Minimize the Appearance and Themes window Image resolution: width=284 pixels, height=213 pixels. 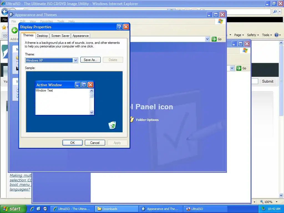[x=209, y=15]
